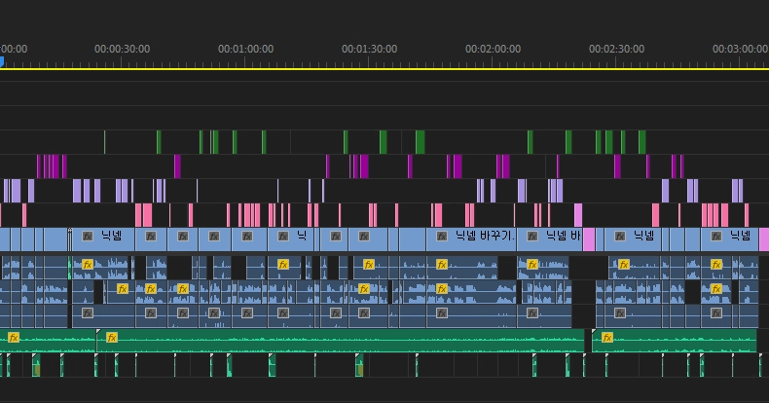
Task: Open the fx badge on the second green audio clip
Action: pos(112,338)
